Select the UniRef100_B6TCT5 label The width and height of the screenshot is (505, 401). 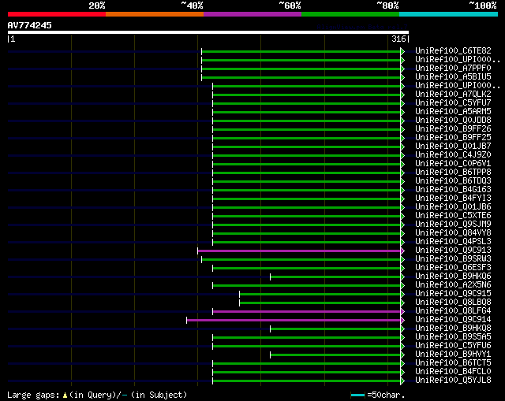[453, 363]
